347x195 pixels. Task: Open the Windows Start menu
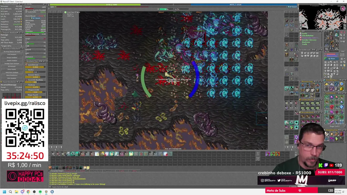tap(4, 192)
